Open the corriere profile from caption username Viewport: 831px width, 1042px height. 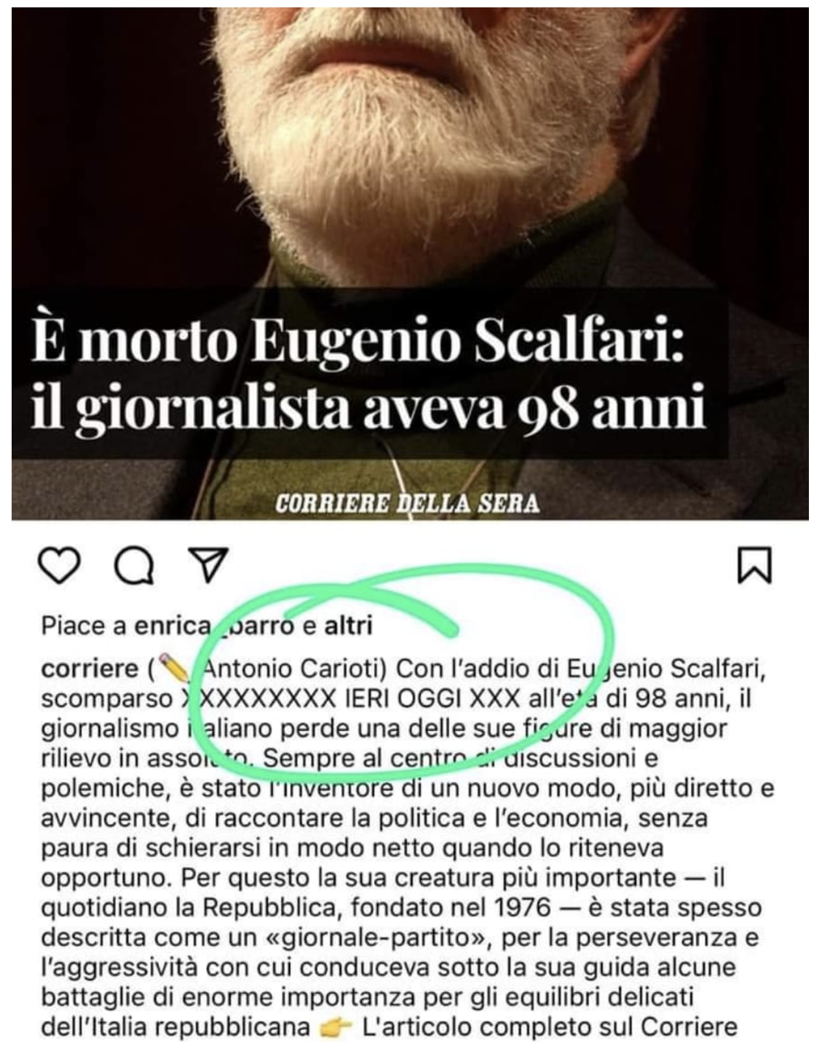90,669
